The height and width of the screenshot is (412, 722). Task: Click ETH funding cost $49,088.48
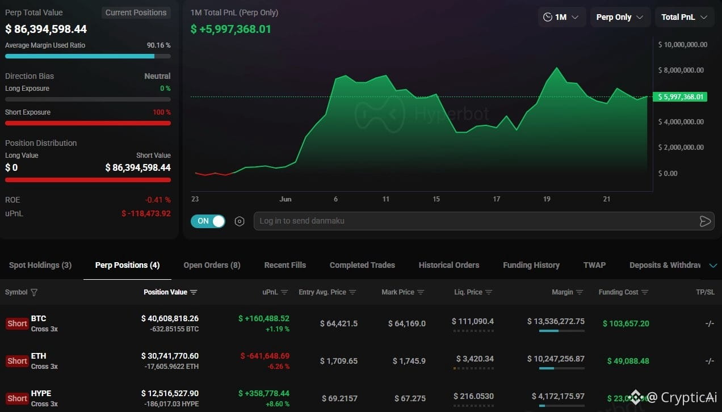(628, 361)
